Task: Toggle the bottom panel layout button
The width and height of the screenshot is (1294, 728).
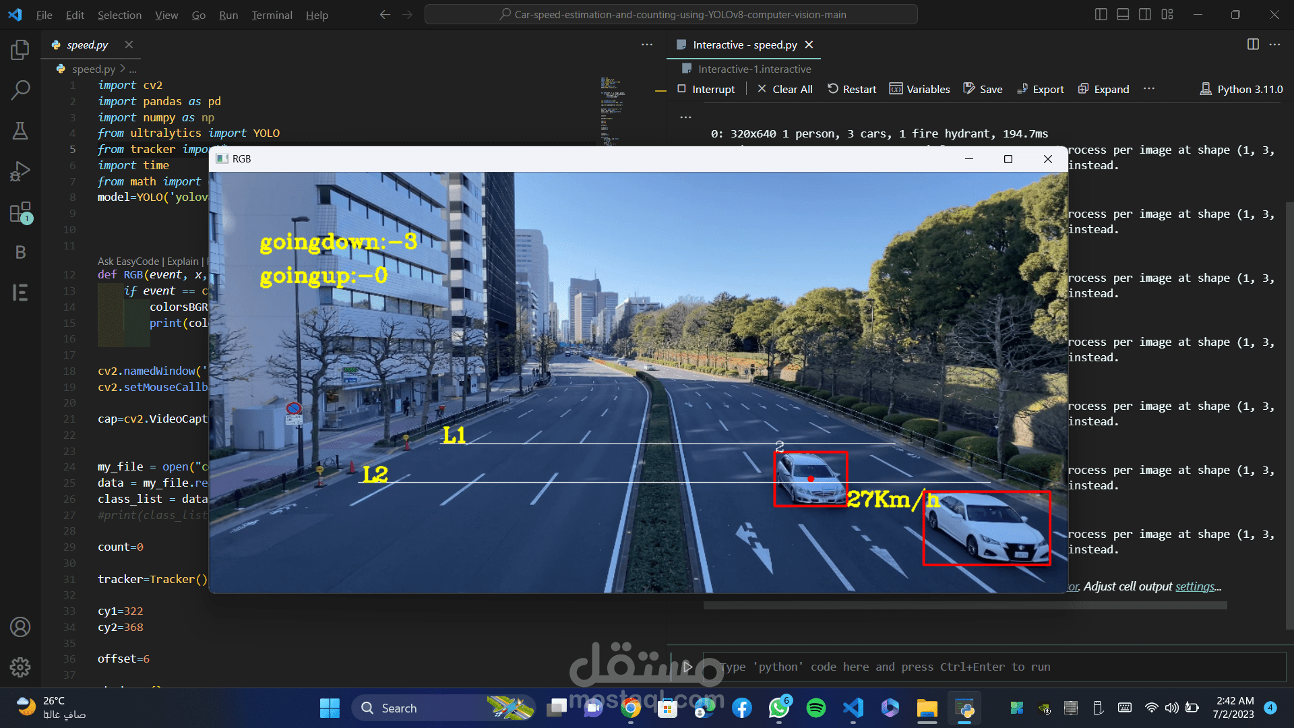Action: (1123, 14)
